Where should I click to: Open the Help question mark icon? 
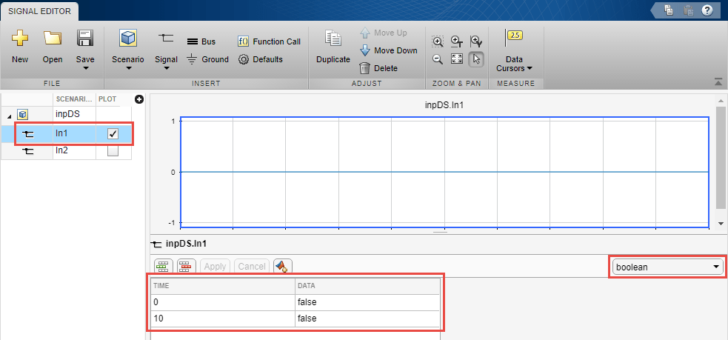coord(707,10)
